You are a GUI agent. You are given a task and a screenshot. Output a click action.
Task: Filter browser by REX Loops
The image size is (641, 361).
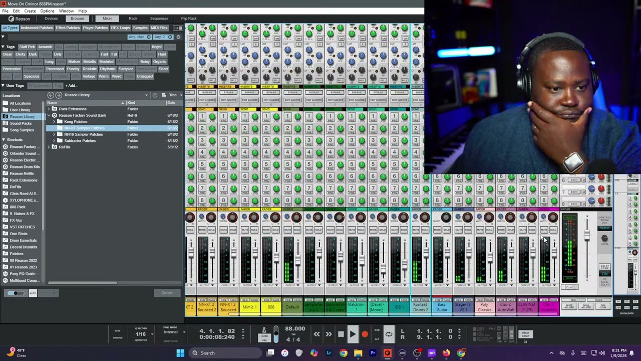120,28
